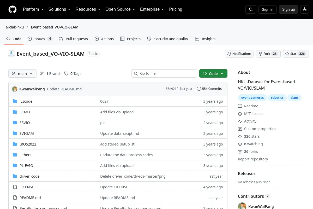Open the Report repository link

pyautogui.click(x=253, y=159)
